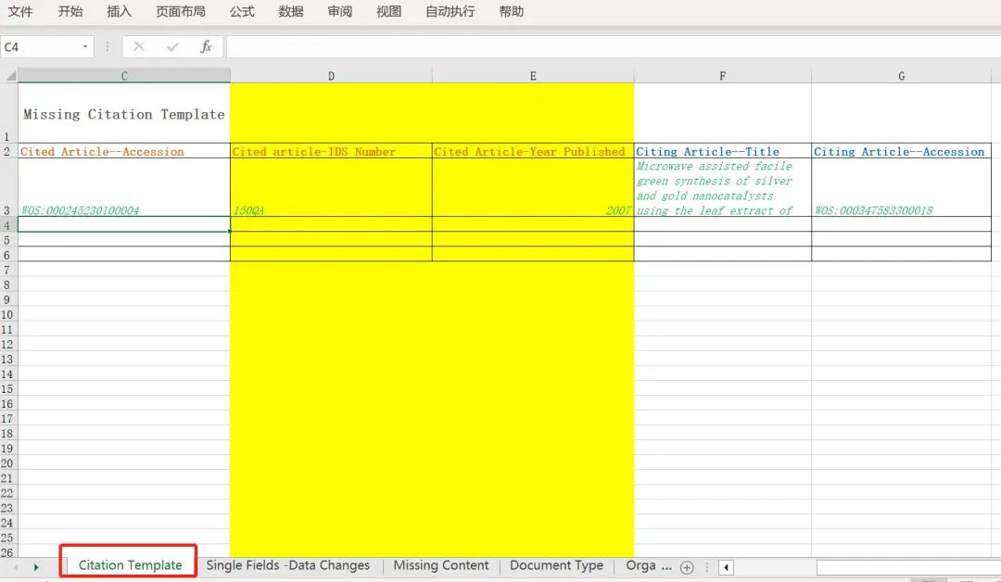Viewport: 1001px width, 582px height.
Task: Click the Select All corner triangle
Action: (9, 76)
